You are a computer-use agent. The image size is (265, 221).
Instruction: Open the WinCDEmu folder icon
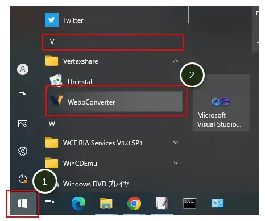click(52, 162)
